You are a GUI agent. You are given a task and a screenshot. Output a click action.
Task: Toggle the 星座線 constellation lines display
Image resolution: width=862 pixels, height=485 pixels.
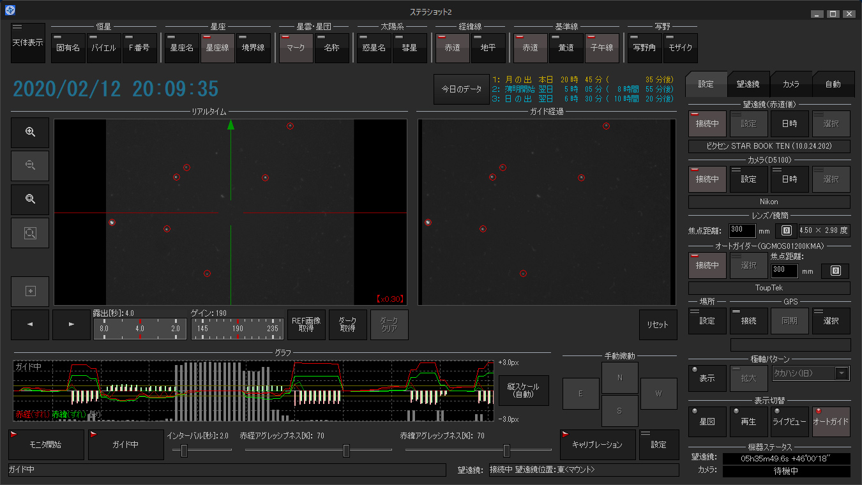(218, 48)
